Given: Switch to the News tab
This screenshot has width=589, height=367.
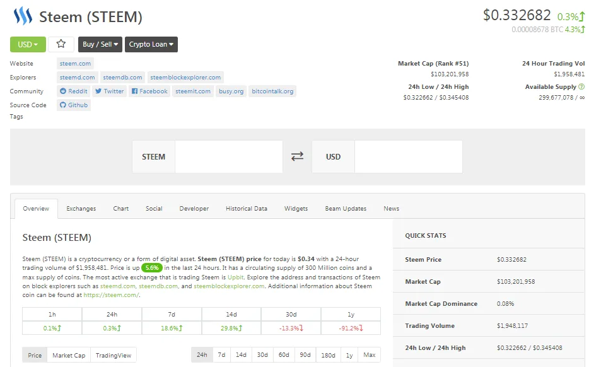Looking at the screenshot, I should click(x=392, y=209).
